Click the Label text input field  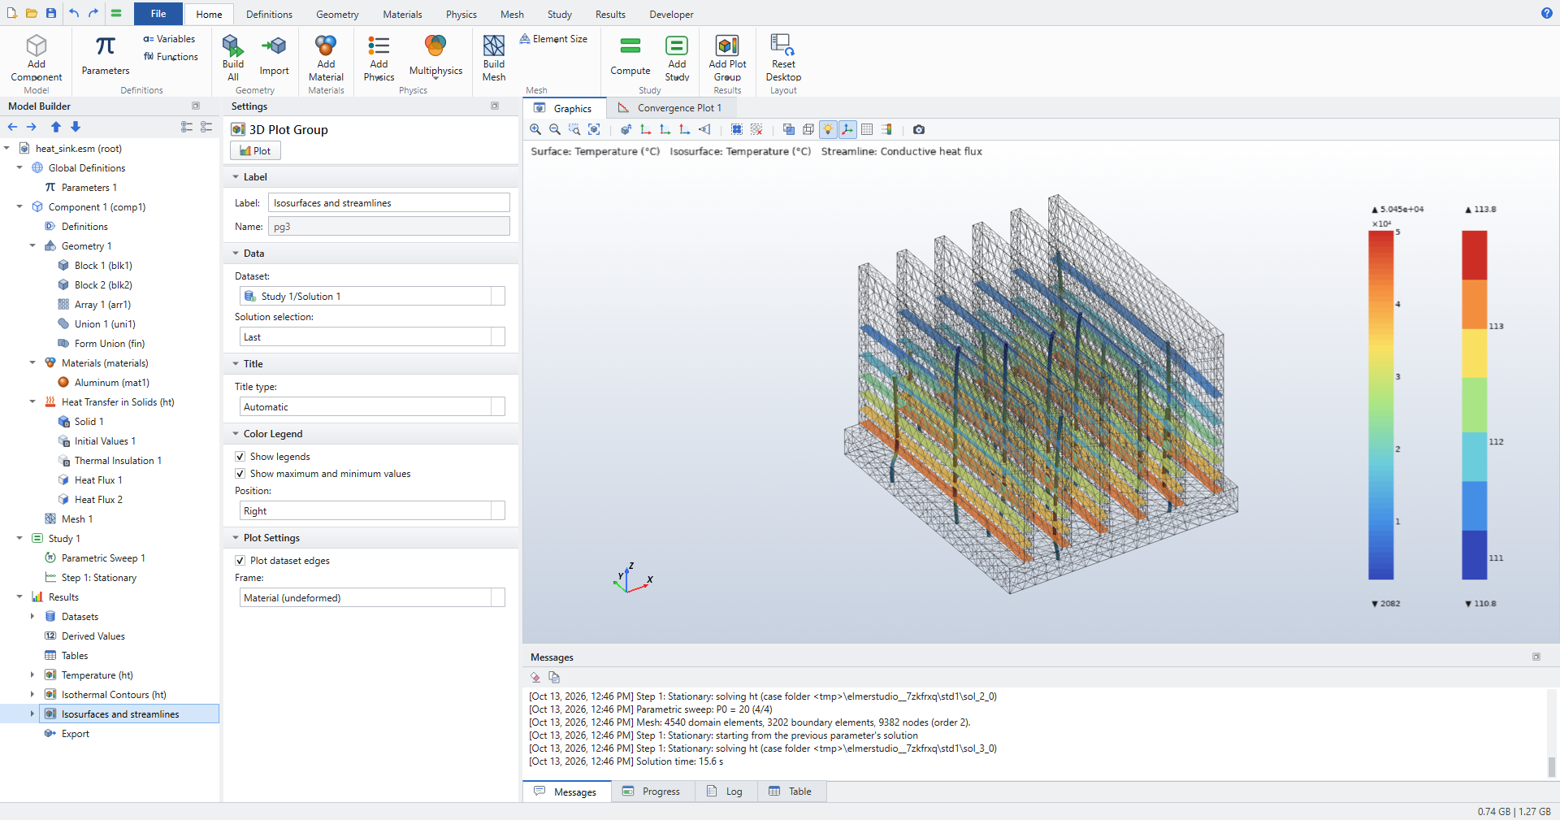point(389,203)
